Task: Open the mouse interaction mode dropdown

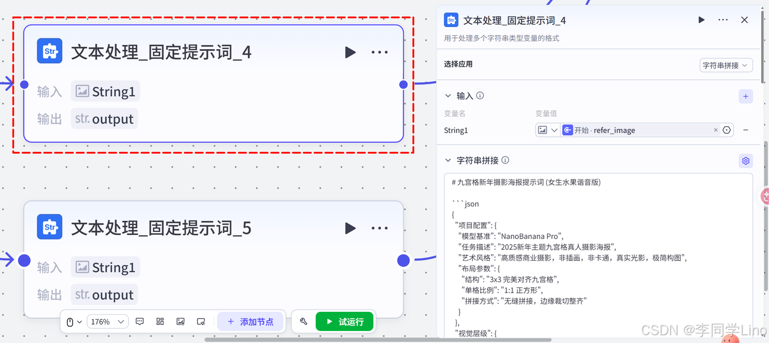Action: point(73,322)
